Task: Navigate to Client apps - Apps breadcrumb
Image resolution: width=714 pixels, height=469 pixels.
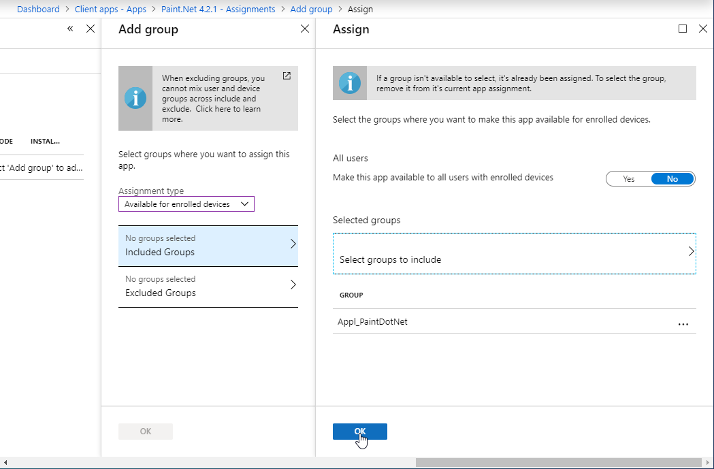Action: [110, 9]
